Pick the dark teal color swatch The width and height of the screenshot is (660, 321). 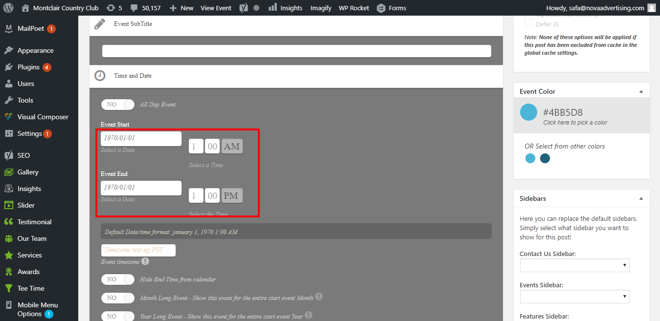pos(545,158)
